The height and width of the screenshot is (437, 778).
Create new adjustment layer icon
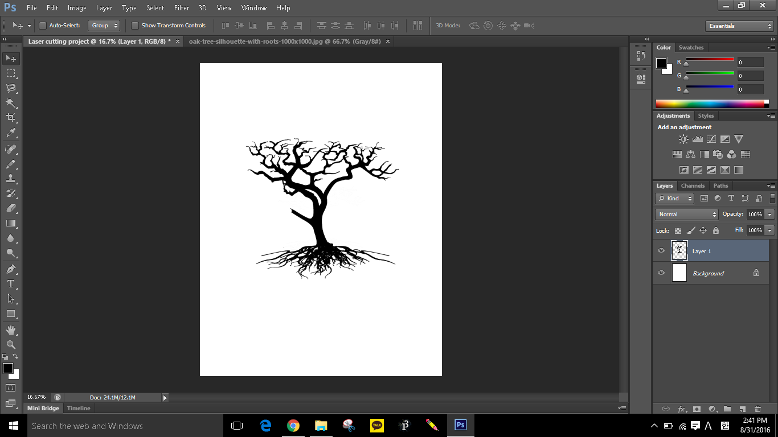pos(712,409)
